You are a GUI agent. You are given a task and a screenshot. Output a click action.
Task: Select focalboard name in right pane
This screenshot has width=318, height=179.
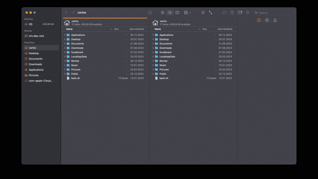tap(165, 52)
